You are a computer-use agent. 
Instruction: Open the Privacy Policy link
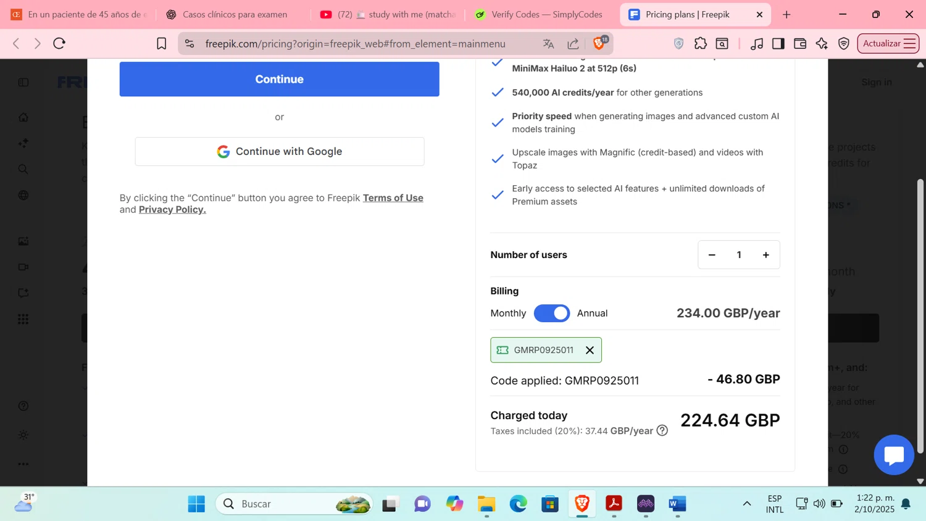point(172,210)
